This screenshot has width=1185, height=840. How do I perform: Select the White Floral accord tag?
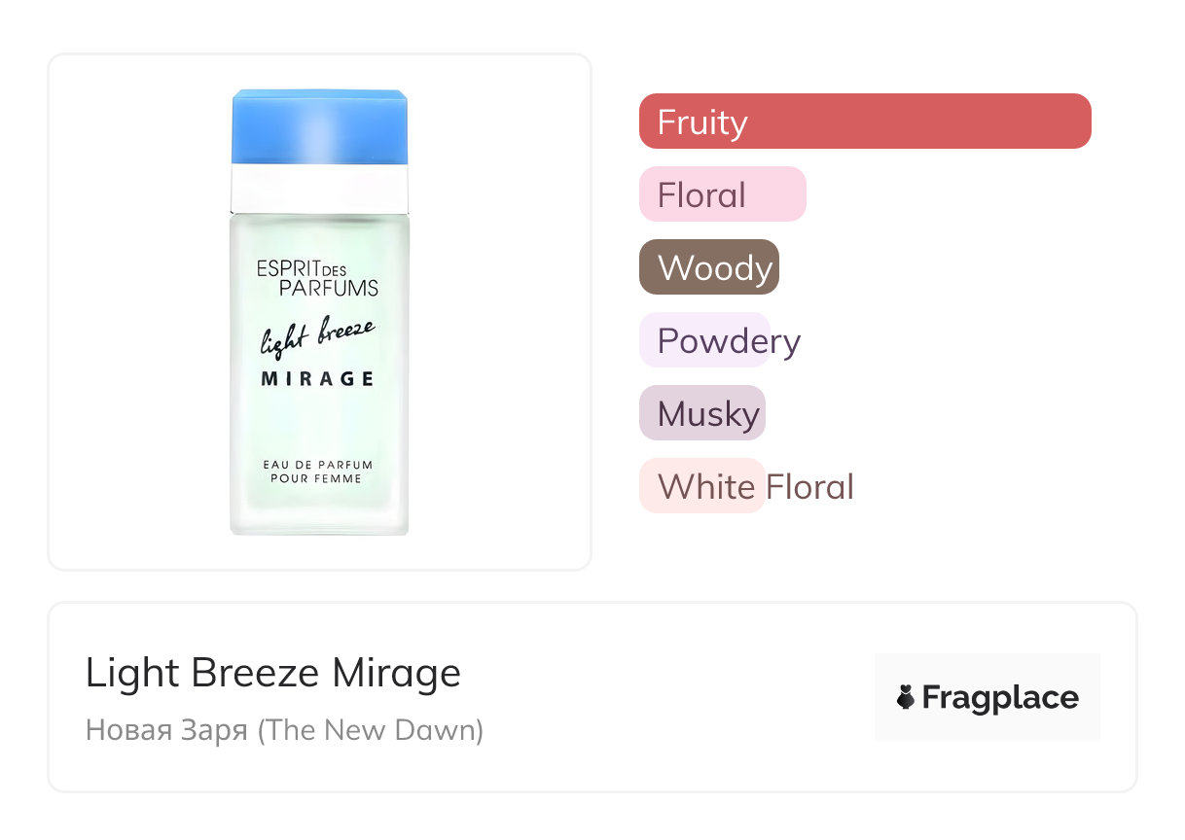tap(702, 486)
